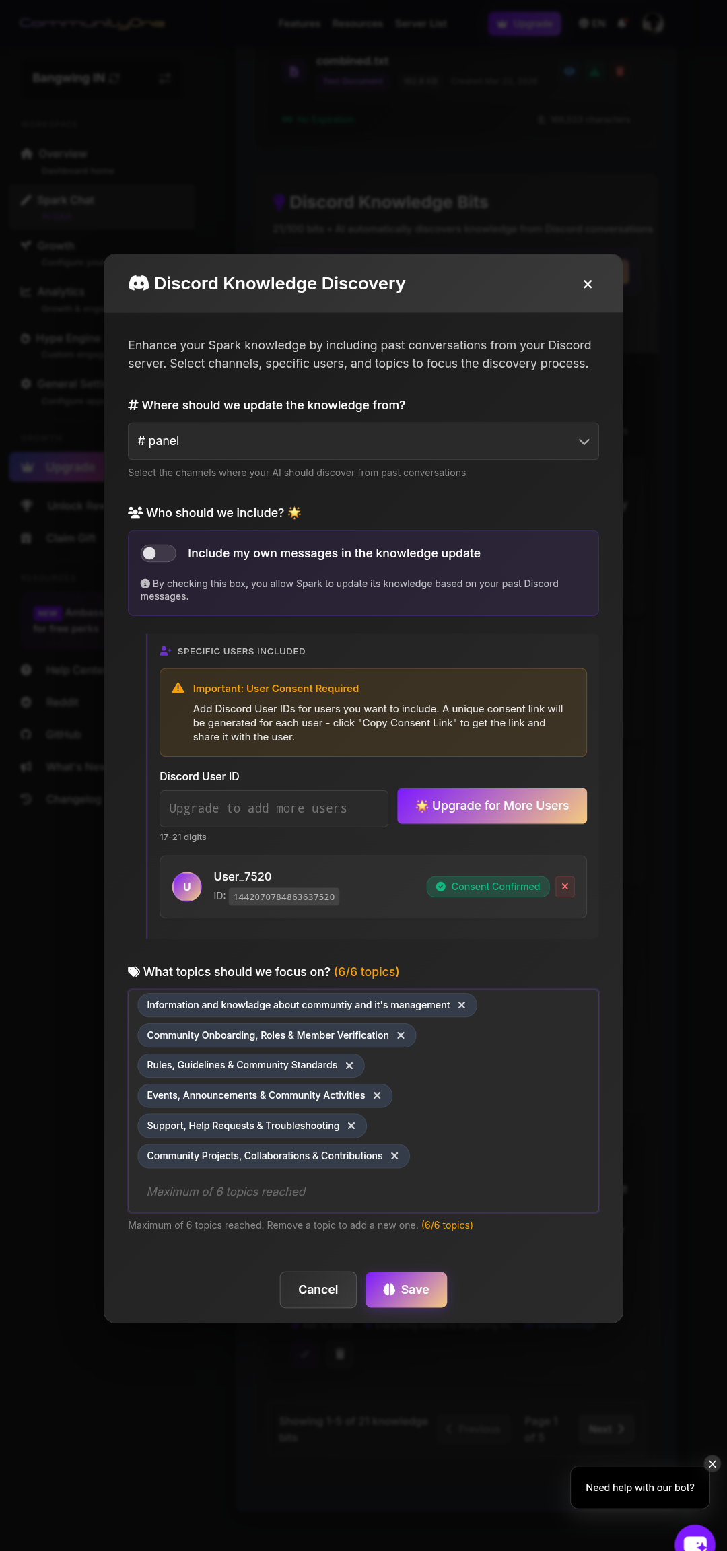The height and width of the screenshot is (1551, 727).
Task: Open the EN language selector
Action: point(592,23)
